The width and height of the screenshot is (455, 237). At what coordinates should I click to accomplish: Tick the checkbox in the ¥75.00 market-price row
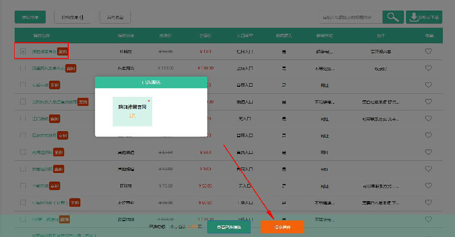(23, 186)
